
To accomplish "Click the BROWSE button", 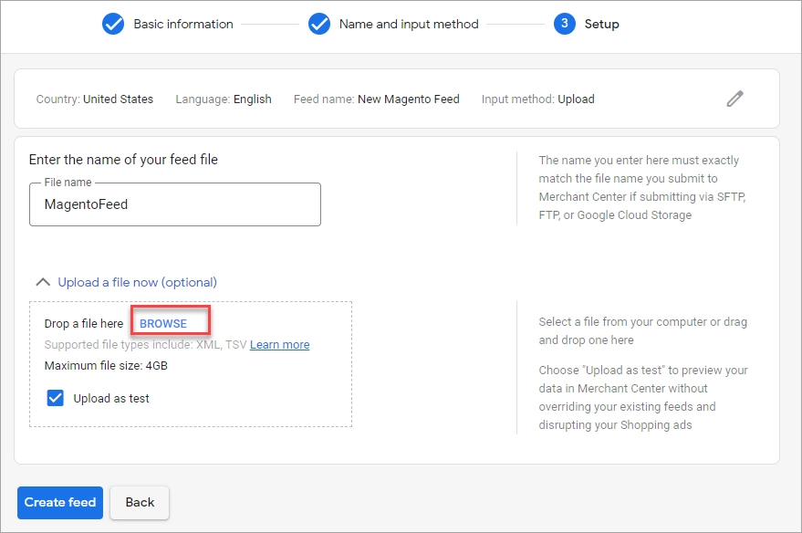I will point(163,323).
